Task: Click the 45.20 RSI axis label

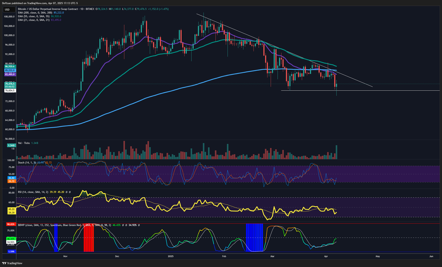Action: (x=11, y=209)
